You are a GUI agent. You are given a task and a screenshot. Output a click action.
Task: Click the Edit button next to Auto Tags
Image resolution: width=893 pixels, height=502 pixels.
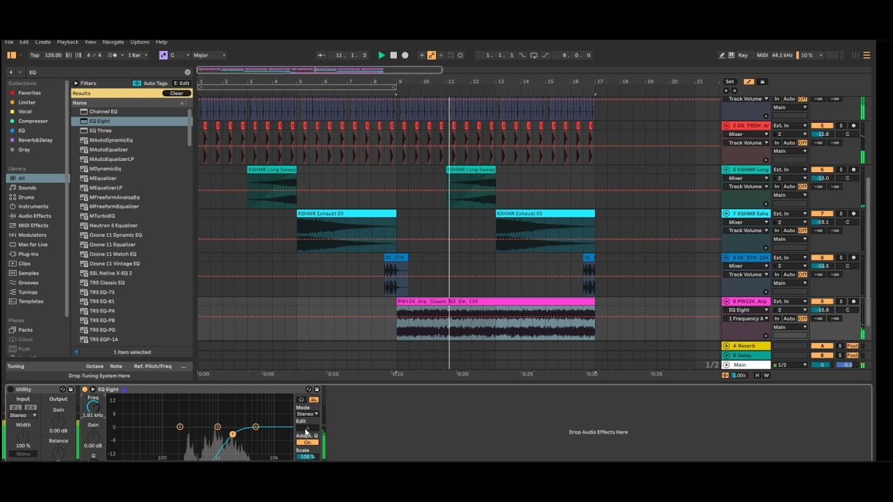click(x=181, y=83)
